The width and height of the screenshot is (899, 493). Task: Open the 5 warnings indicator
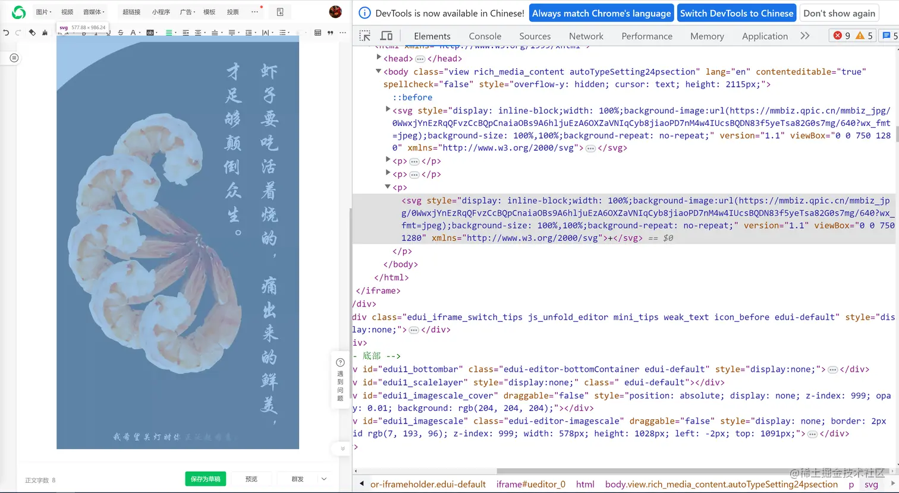[864, 36]
